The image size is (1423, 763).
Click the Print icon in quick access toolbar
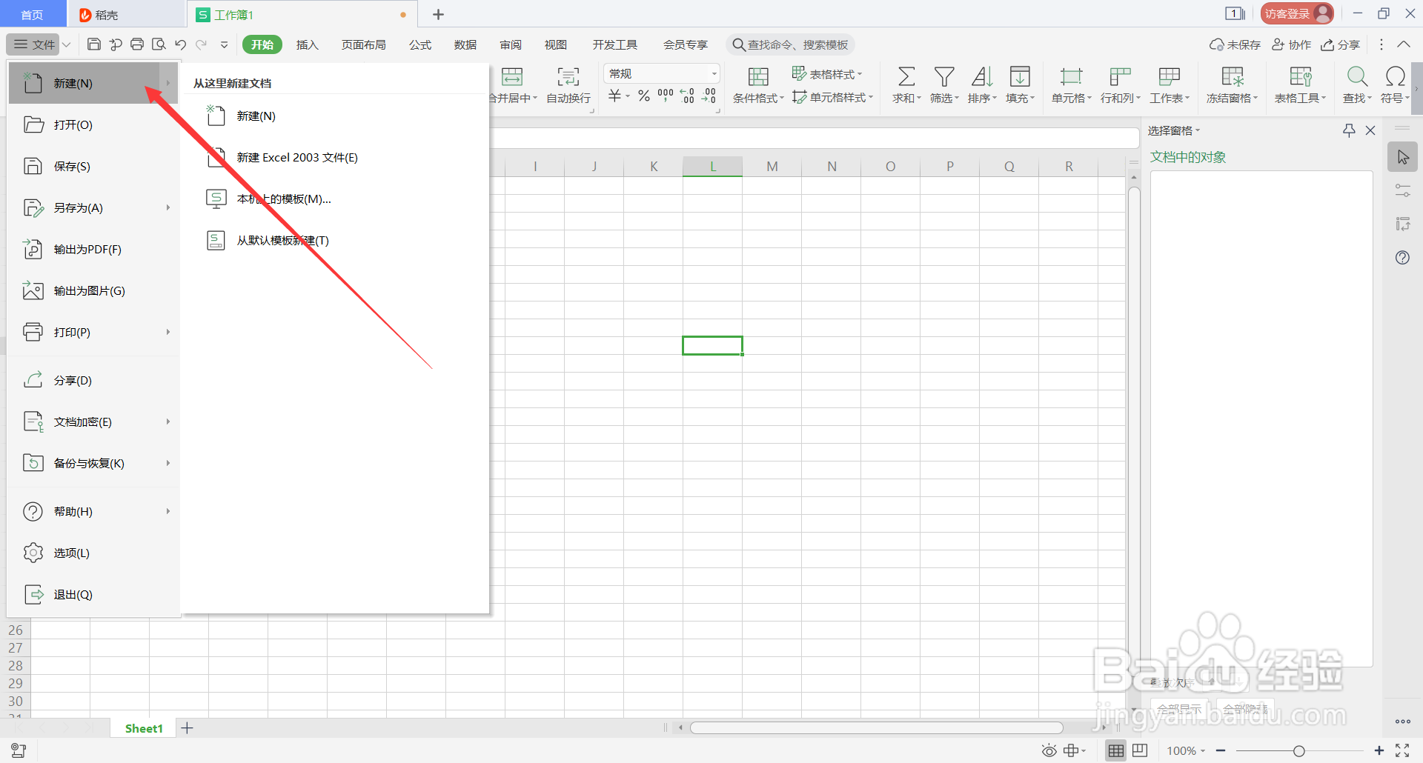pos(137,44)
